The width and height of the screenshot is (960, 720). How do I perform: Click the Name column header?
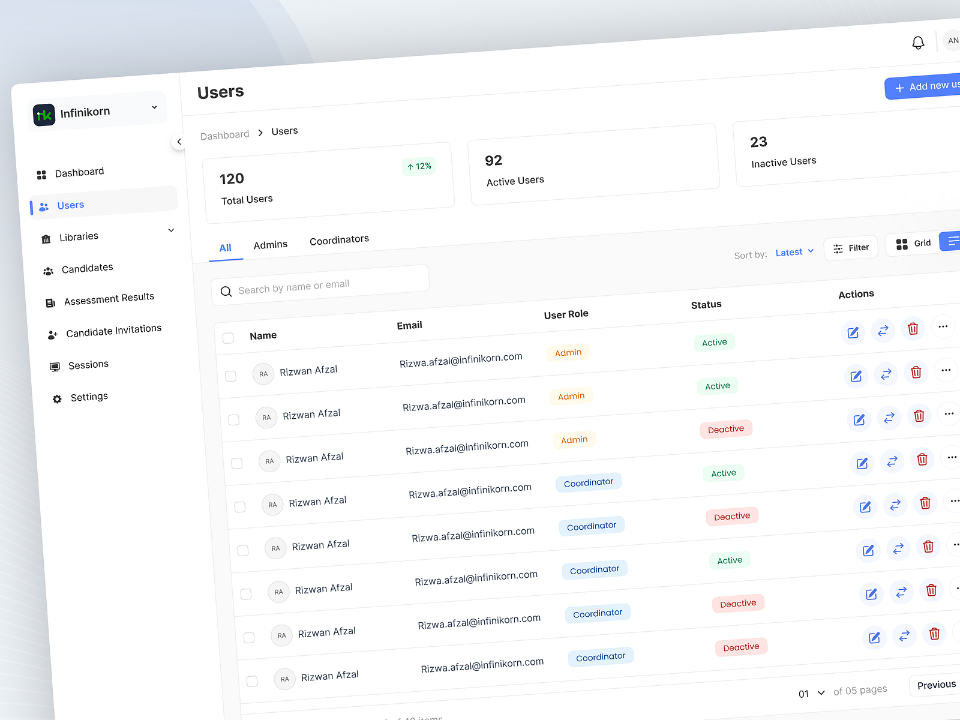263,335
